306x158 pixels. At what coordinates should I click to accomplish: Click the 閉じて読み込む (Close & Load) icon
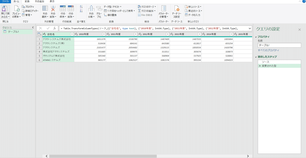coord(5,9)
